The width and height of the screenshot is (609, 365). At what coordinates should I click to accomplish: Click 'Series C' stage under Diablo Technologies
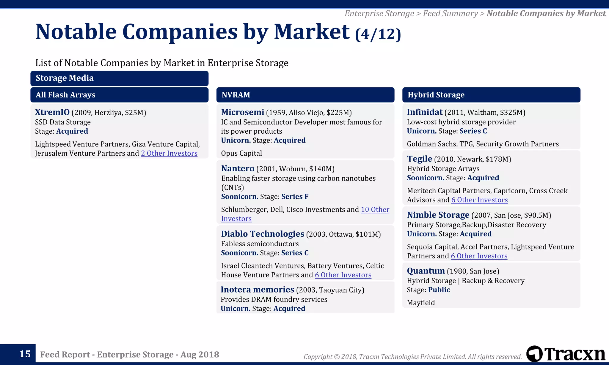(295, 253)
